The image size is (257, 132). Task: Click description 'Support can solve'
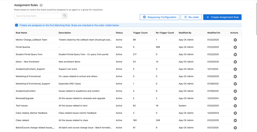click(68, 69)
